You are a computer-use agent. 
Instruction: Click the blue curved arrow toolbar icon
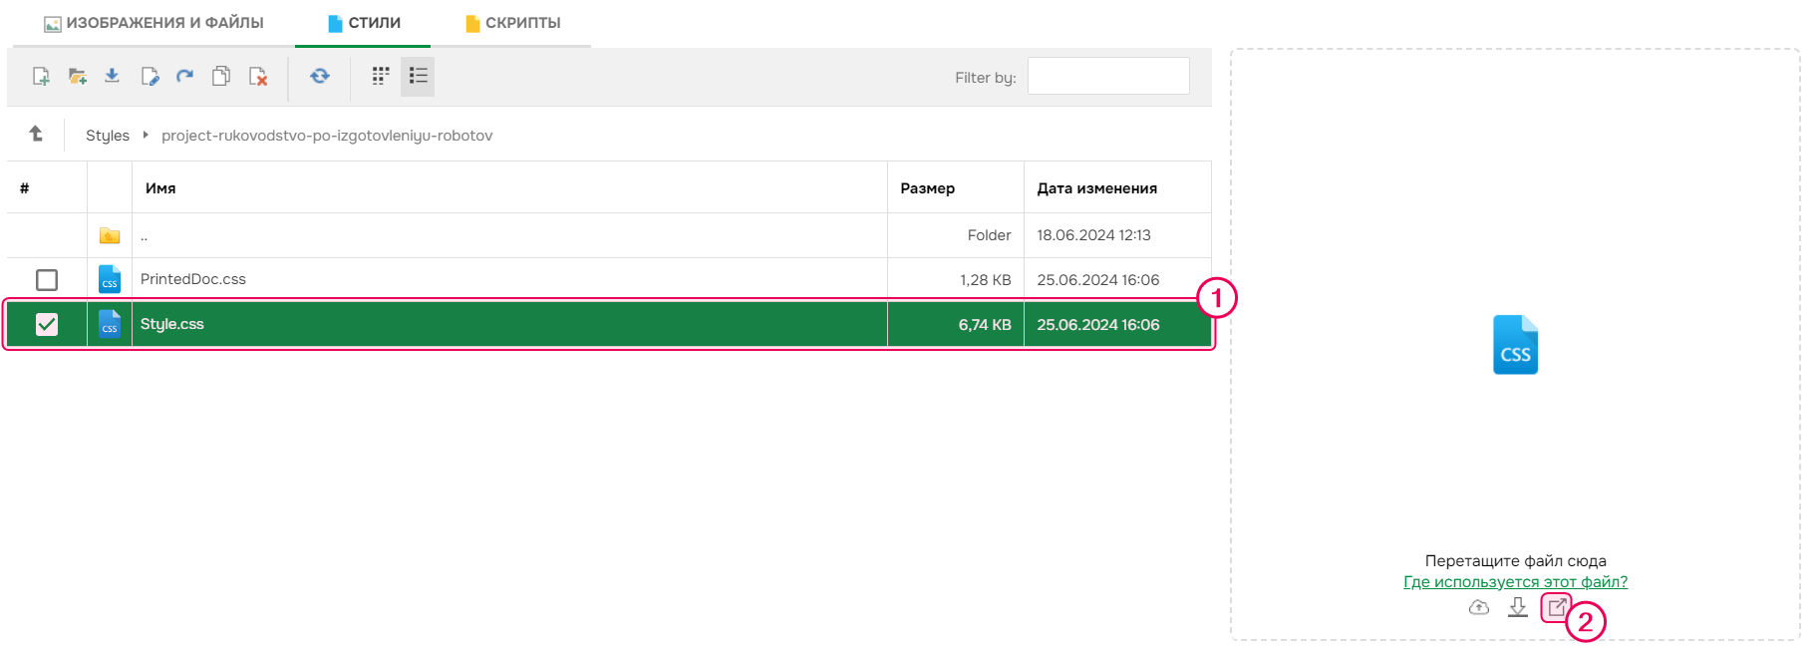[185, 76]
